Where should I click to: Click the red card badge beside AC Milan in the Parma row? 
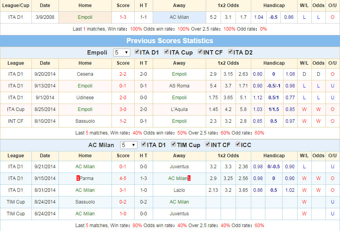point(189,178)
